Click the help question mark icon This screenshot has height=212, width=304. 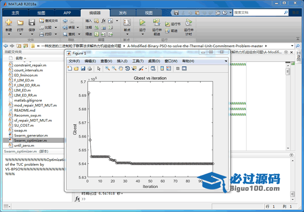click(224, 13)
